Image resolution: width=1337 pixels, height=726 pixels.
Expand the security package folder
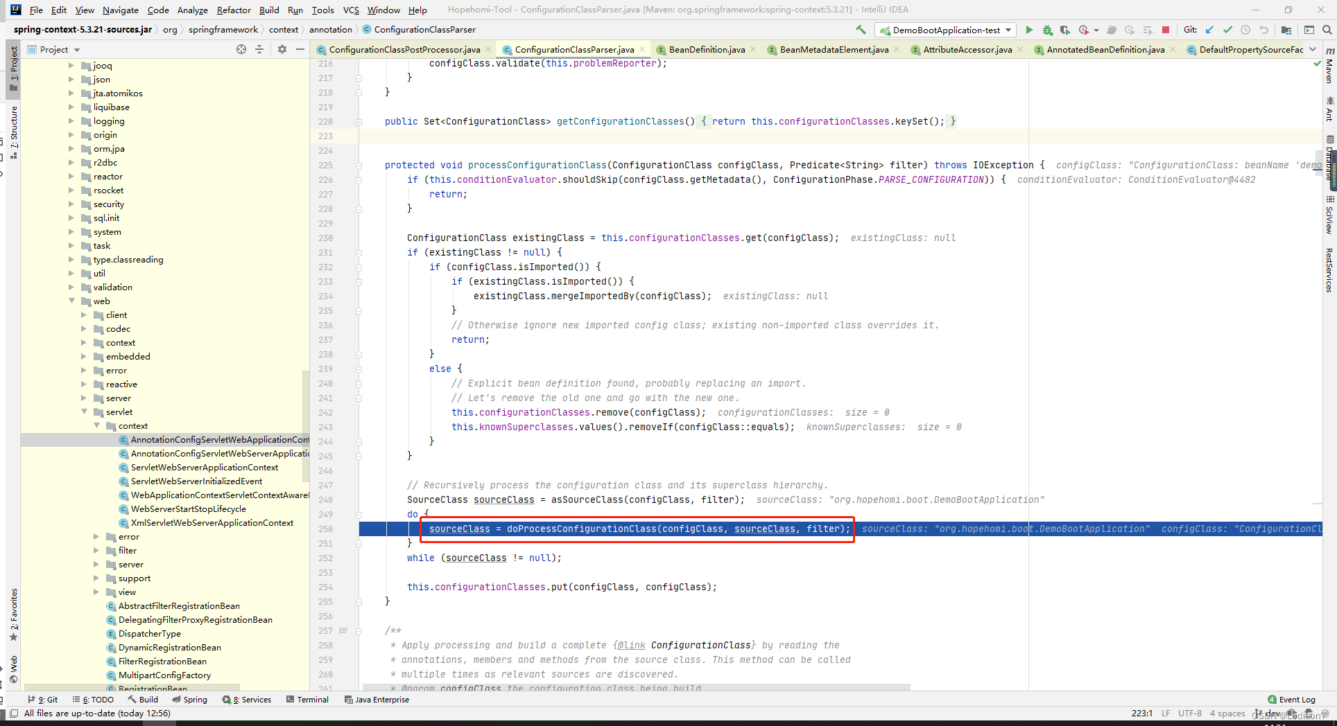point(71,204)
